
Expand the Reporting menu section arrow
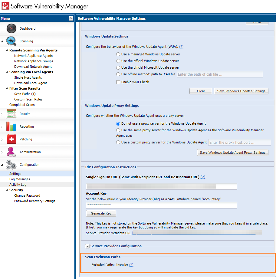(x=2, y=127)
